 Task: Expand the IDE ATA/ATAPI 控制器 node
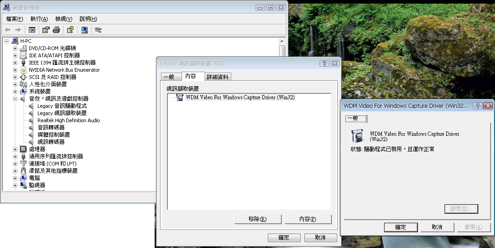tap(15, 55)
